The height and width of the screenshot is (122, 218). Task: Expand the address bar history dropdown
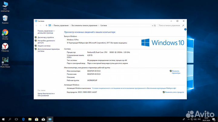153,25
